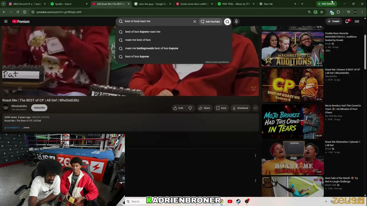Viewport: 367px width, 206px height.
Task: Bookmark this page with the star icon
Action: coord(322,12)
